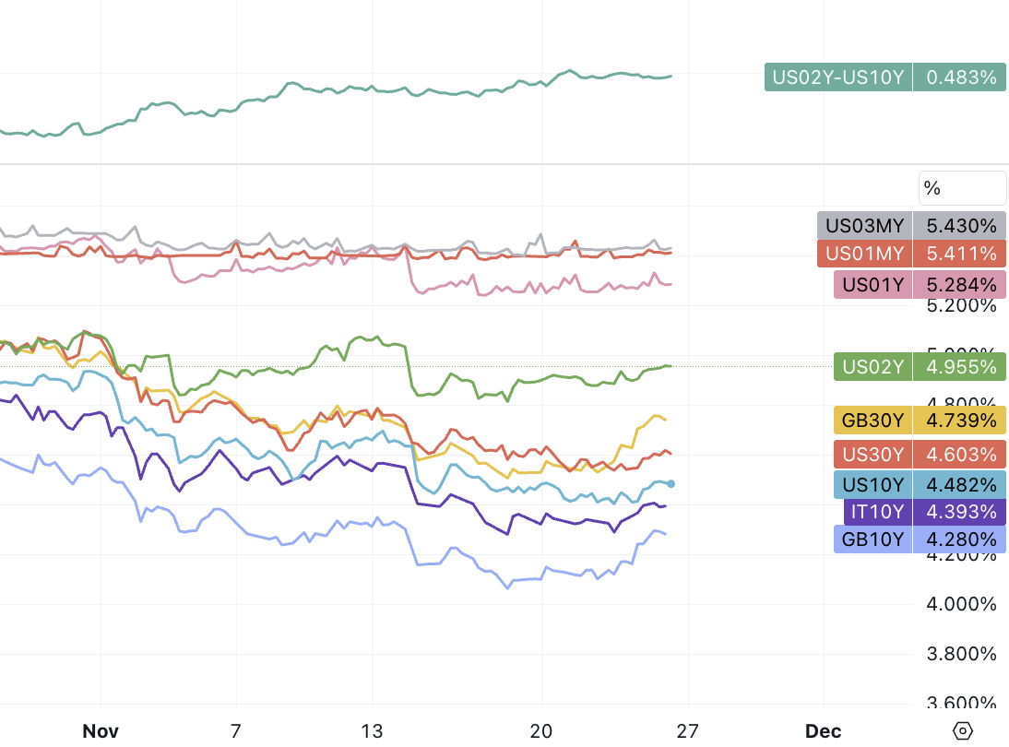Select the green US02Y series label
The image size is (1009, 747).
pyautogui.click(x=872, y=367)
